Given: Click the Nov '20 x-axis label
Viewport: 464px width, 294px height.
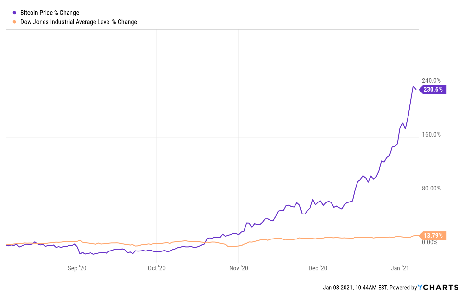Looking at the screenshot, I should click(x=238, y=268).
